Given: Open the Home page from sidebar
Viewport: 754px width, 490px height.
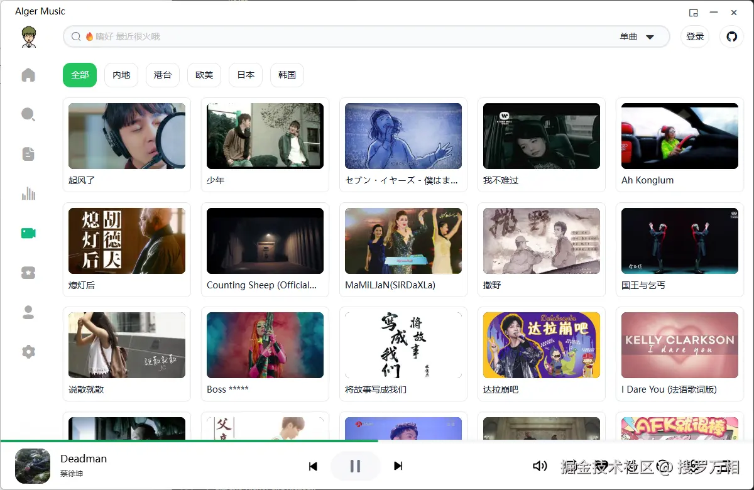Looking at the screenshot, I should 28,75.
